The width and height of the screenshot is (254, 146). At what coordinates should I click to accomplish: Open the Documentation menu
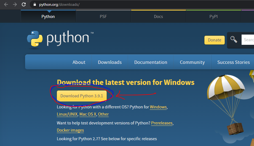[151, 62]
